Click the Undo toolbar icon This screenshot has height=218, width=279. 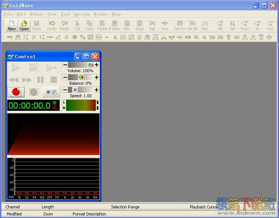[x=52, y=25]
